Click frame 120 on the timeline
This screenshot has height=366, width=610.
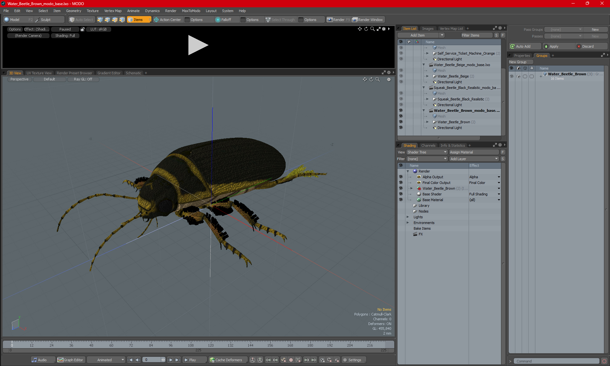pos(211,343)
